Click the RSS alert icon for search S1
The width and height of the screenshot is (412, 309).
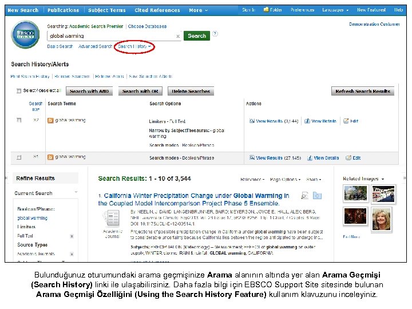coord(50,157)
